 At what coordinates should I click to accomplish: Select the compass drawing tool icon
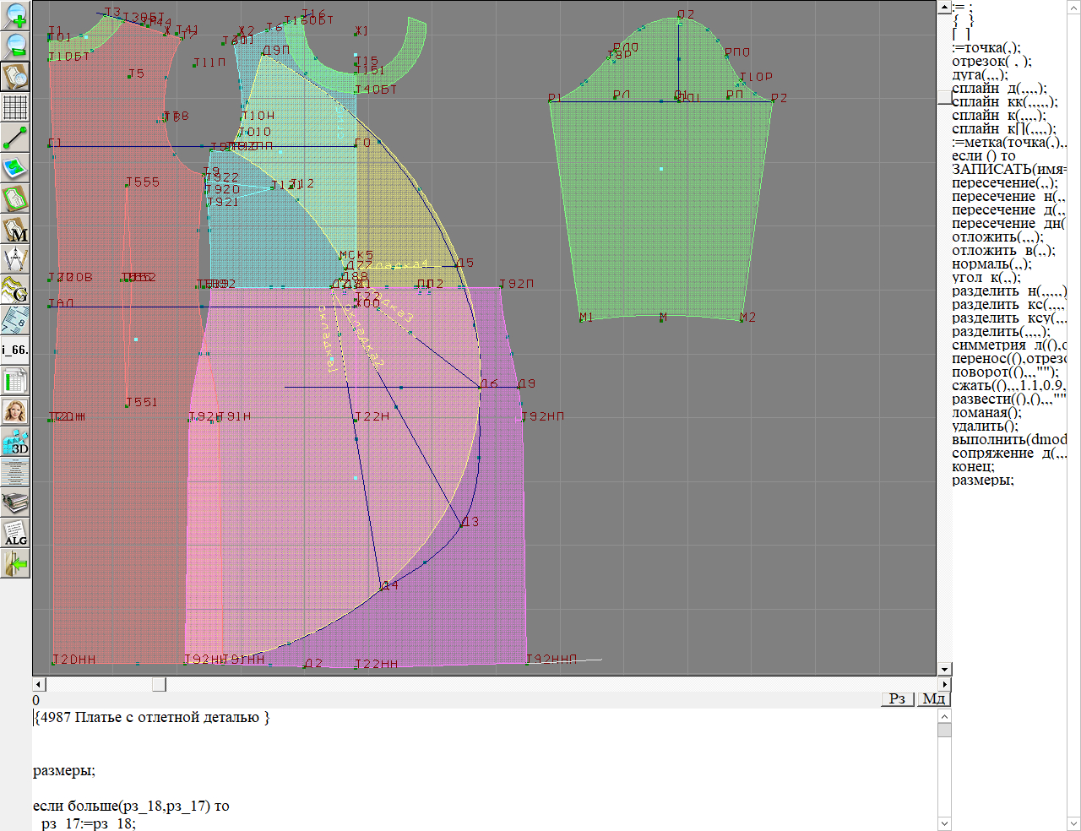click(15, 260)
